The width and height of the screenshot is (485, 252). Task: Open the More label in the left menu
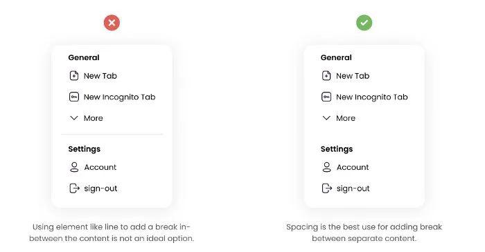pos(94,118)
